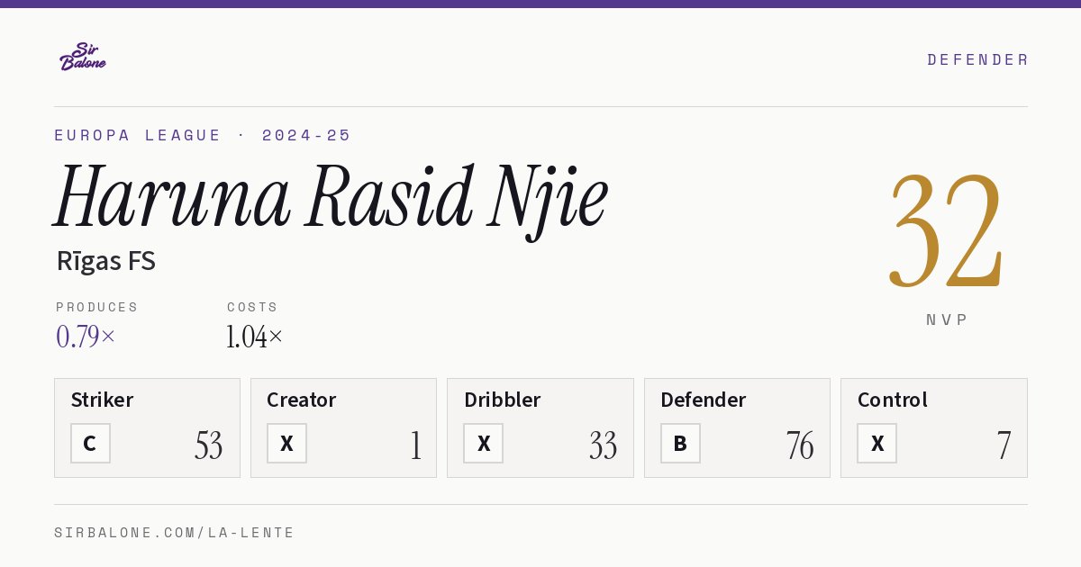Open the sirbalone.com/la-lente link
The height and width of the screenshot is (567, 1081).
175,533
